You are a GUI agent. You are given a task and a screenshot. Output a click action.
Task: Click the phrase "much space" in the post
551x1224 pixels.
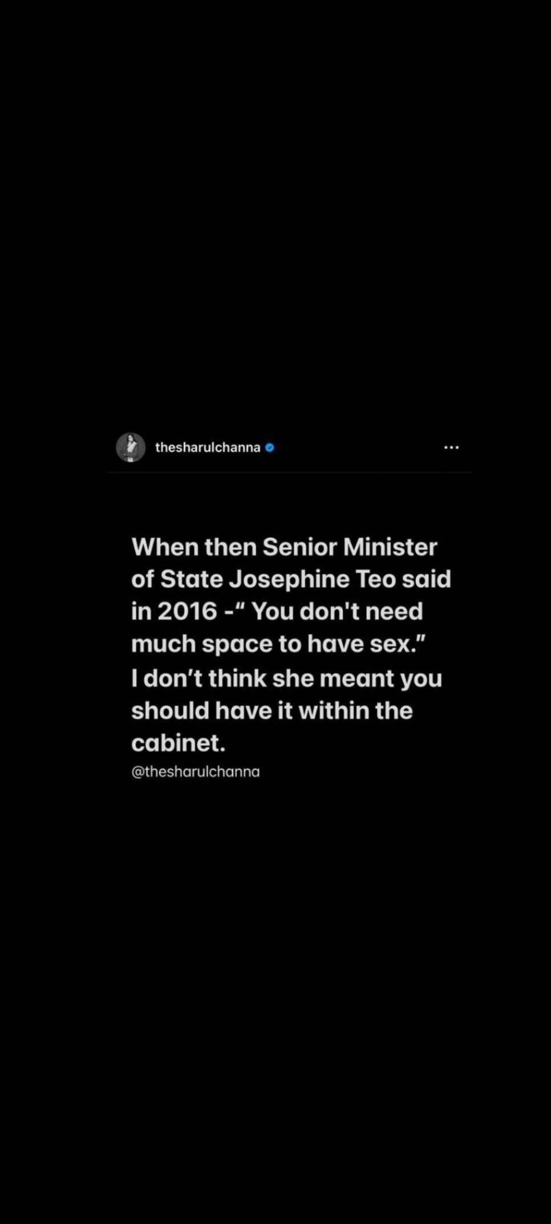click(202, 644)
